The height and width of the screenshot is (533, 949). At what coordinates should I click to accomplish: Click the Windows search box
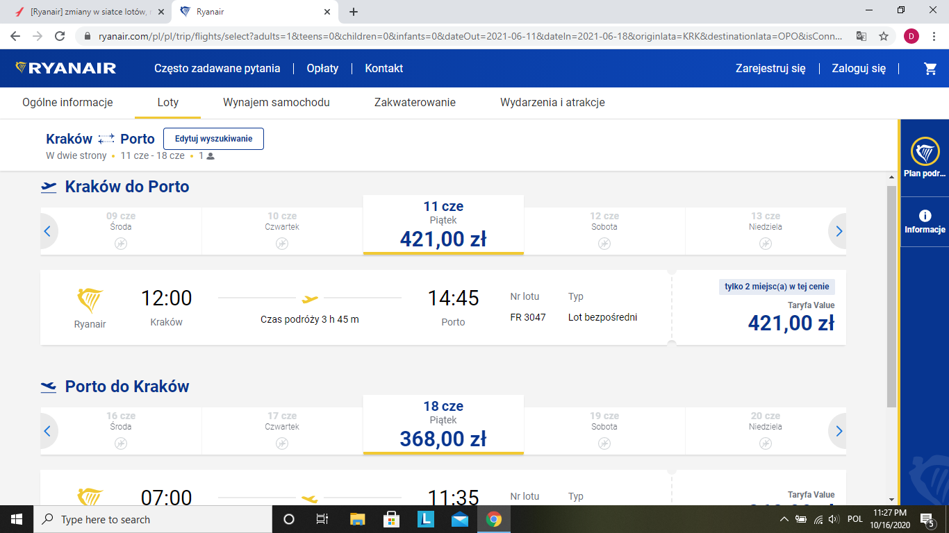(x=153, y=519)
